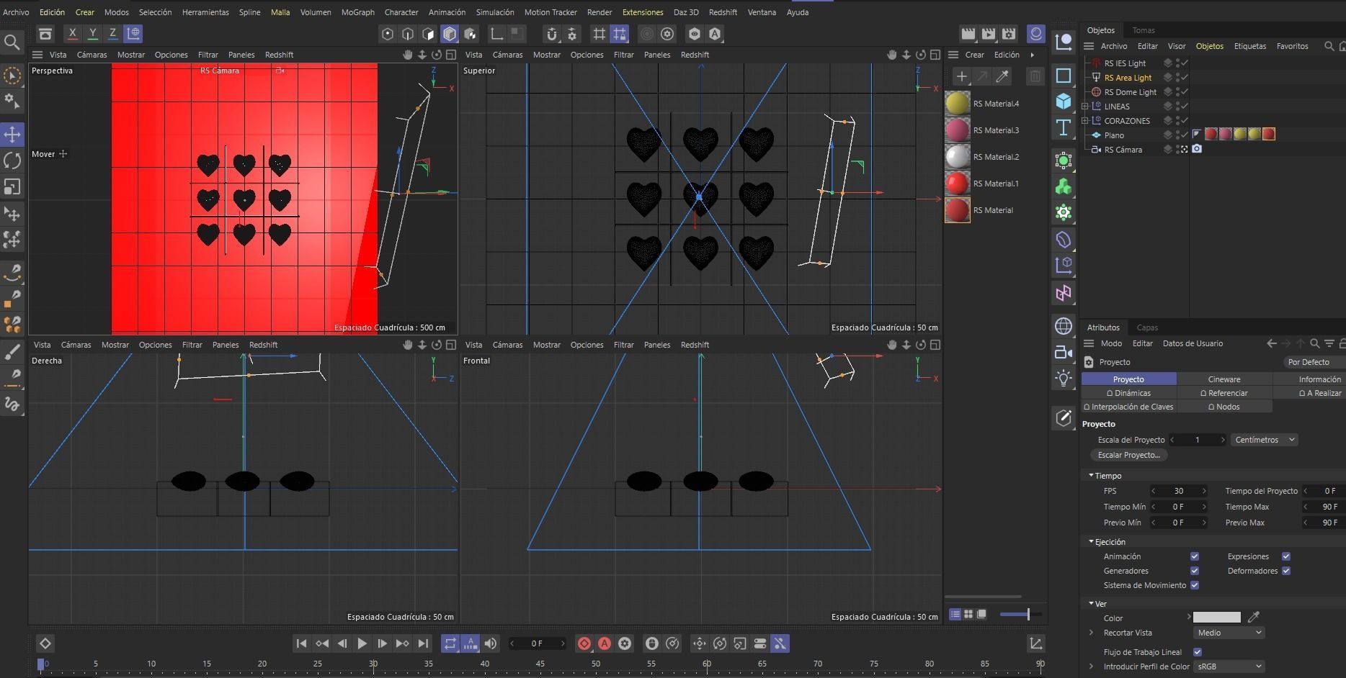
Task: Add a Cube primitive from right palette
Action: 1064,101
